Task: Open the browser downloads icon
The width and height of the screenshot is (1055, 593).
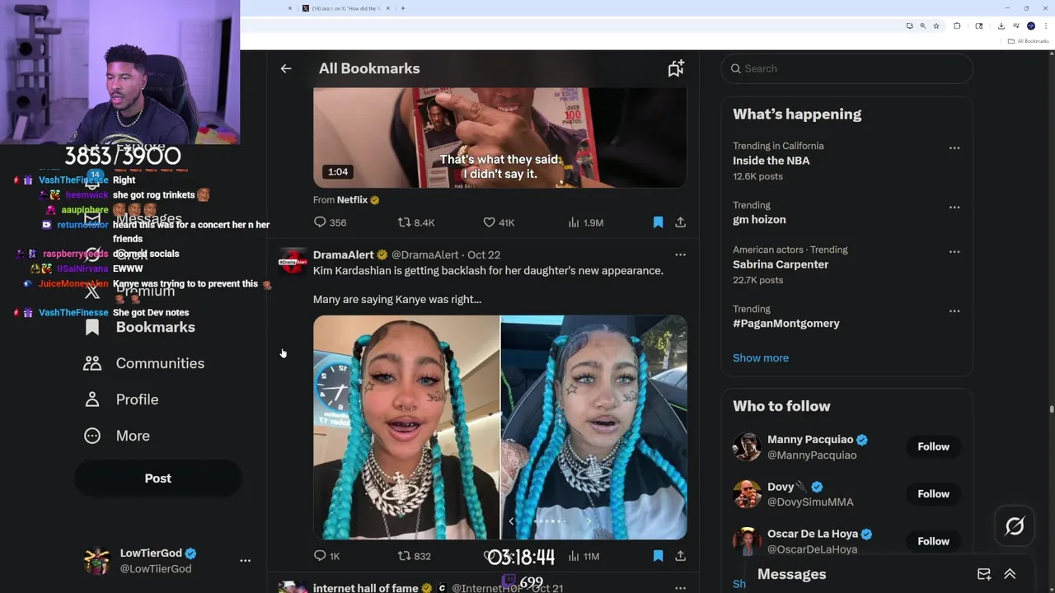Action: 1001,26
